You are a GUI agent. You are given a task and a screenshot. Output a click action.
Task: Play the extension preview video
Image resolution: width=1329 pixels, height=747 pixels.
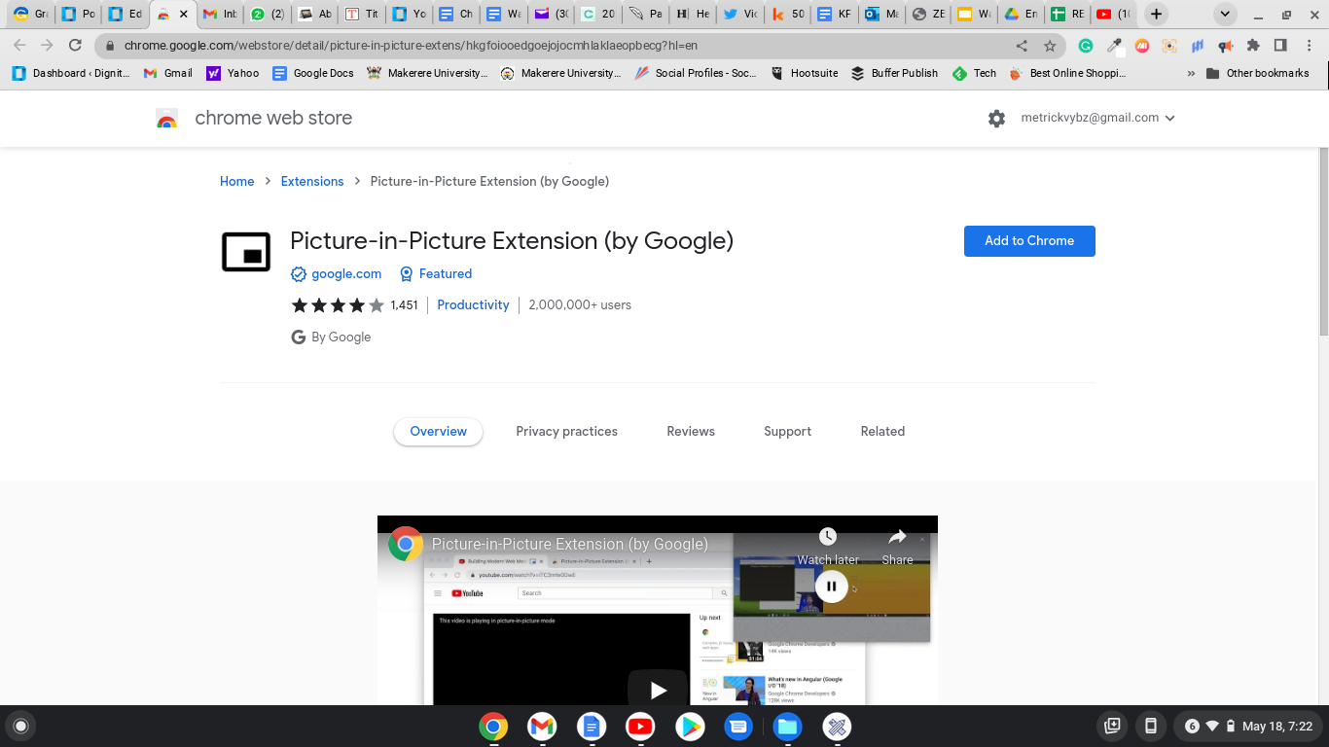click(x=658, y=690)
